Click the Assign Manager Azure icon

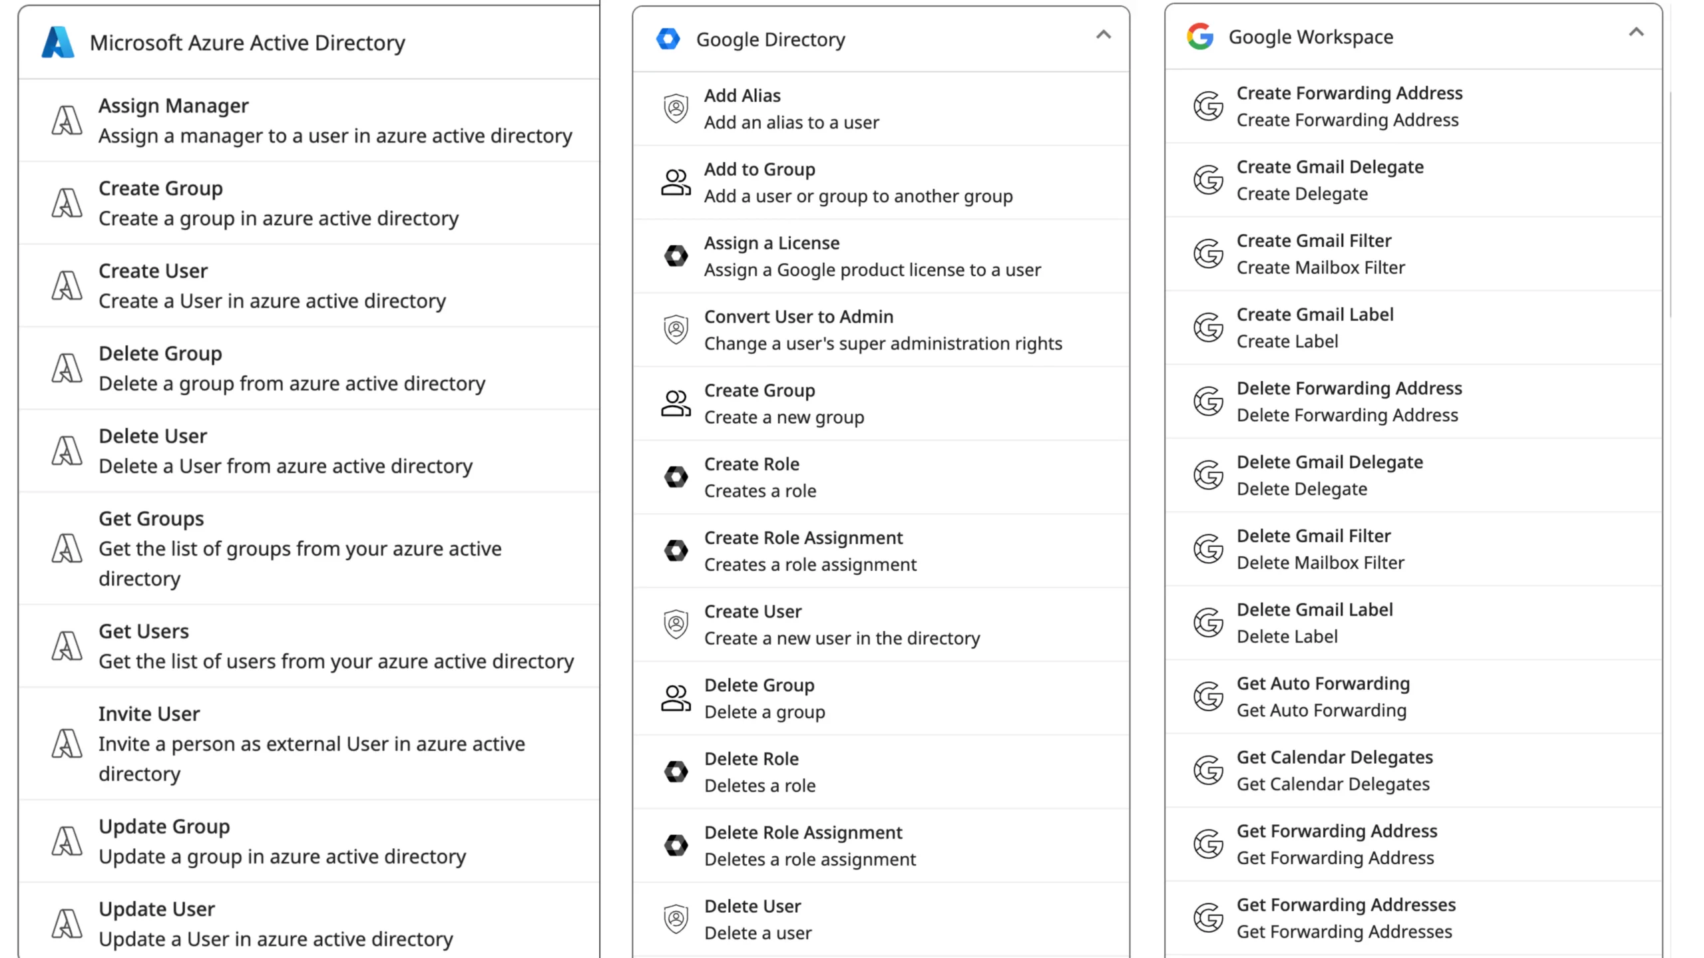click(x=67, y=120)
